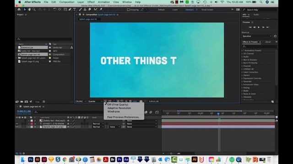Image resolution: width=293 pixels, height=164 pixels.
Task: Switch to the Default workspace
Action: tap(161, 10)
